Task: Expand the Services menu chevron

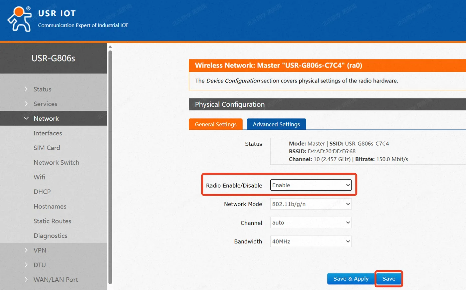Action: point(26,104)
